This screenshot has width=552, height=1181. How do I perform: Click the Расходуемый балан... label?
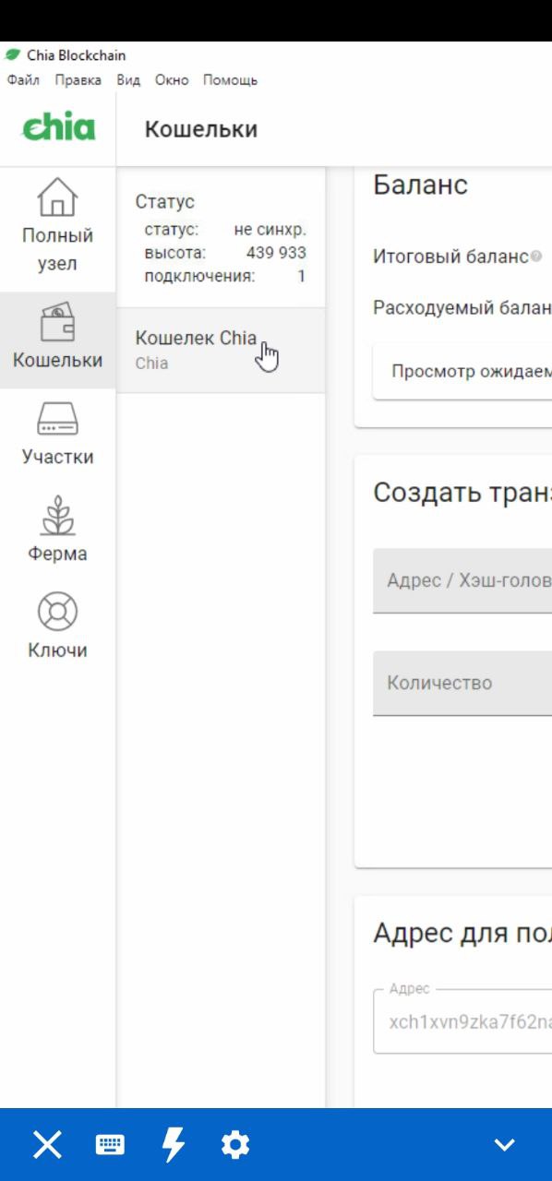[462, 308]
